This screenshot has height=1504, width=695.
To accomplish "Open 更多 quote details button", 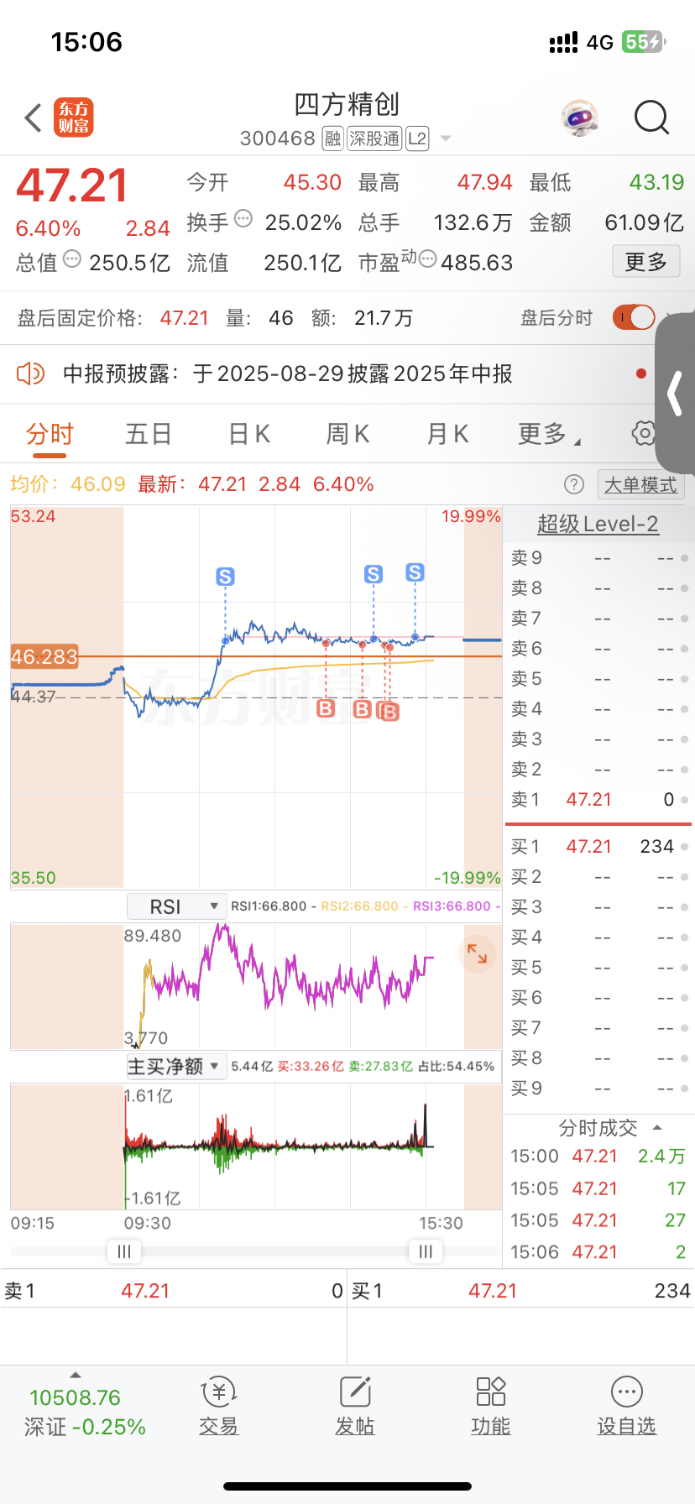I will [645, 262].
